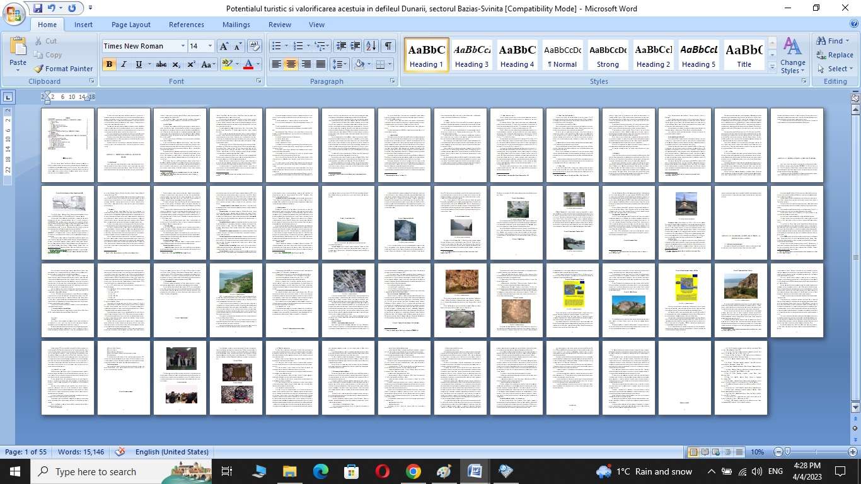Apply the Heading 2 style
Screen dimensions: 861x484
tap(654, 55)
